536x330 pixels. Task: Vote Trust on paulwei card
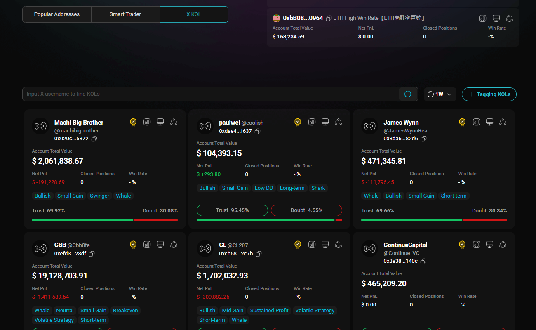pos(233,210)
